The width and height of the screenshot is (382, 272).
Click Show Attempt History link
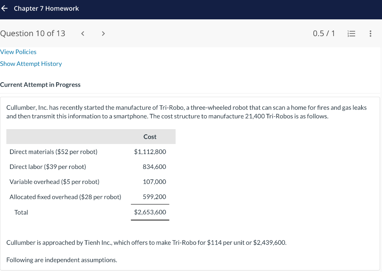pyautogui.click(x=31, y=64)
